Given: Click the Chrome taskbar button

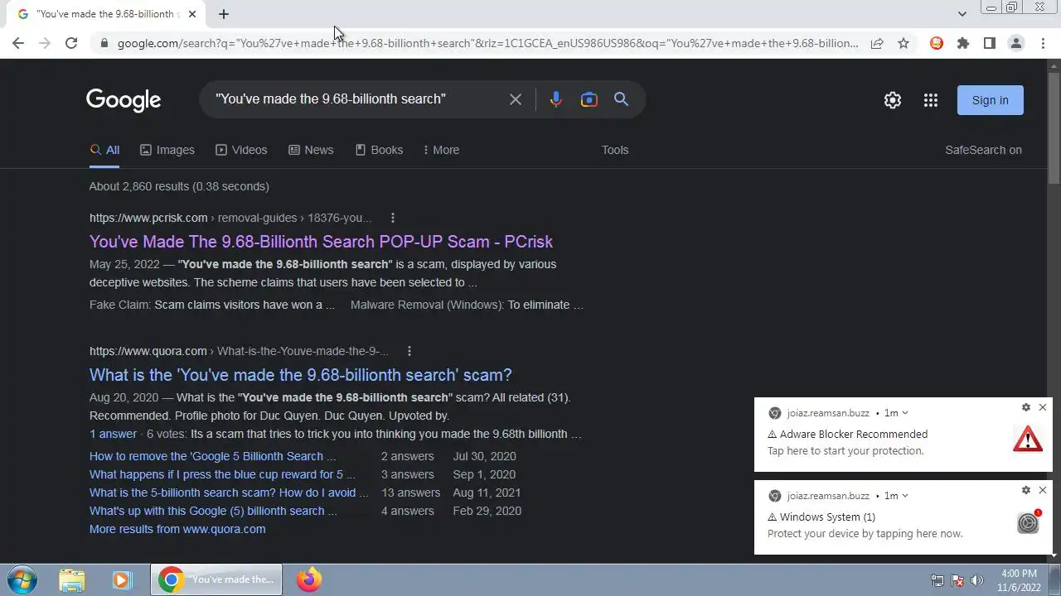Looking at the screenshot, I should (x=216, y=579).
